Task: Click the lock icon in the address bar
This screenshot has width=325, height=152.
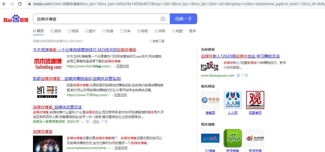Action: [29, 4]
